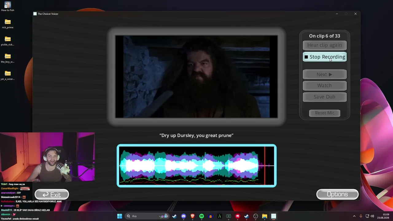Viewport: 393px width, 221px height.
Task: Click the Watch button
Action: point(325,85)
